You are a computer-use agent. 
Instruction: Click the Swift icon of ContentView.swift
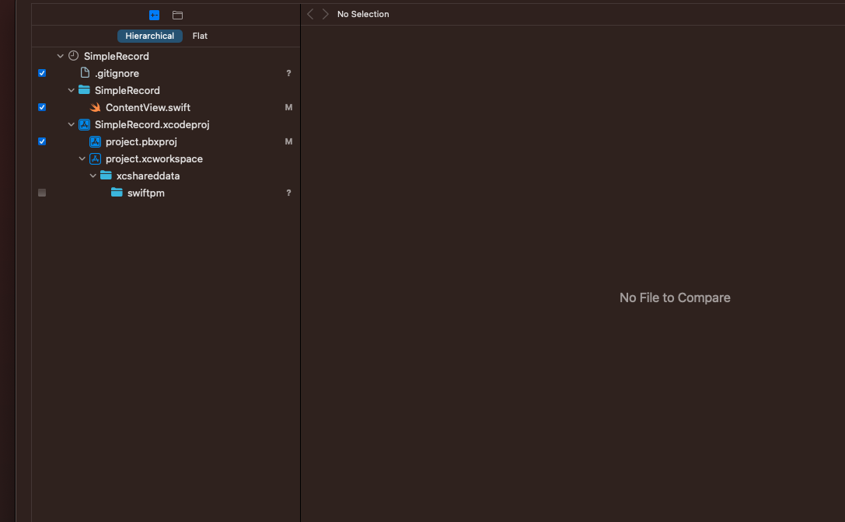tap(96, 107)
